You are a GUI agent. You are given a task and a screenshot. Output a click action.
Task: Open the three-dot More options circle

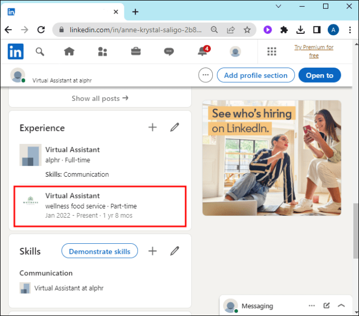pos(206,75)
